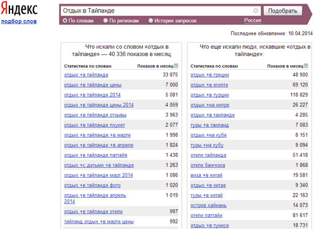
Task: Open the отдых +в китае link
Action: (208, 185)
